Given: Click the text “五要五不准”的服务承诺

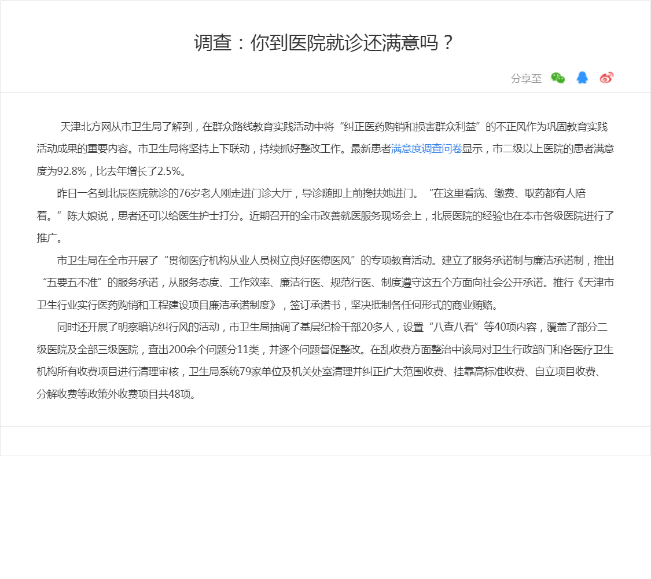Looking at the screenshot, I should 100,283.
